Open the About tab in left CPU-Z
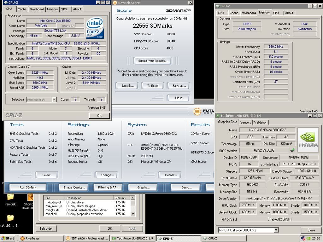 pos(77,9)
